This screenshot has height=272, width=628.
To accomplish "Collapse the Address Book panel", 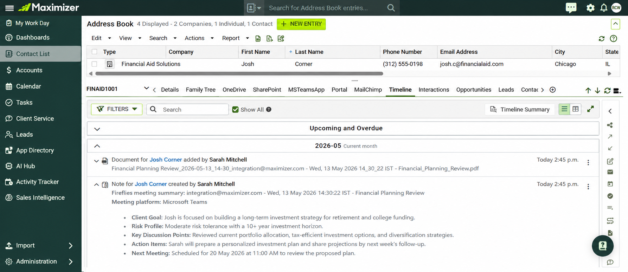I will 615,24.
